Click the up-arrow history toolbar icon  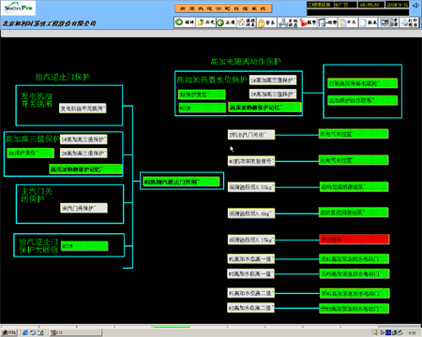pos(205,22)
